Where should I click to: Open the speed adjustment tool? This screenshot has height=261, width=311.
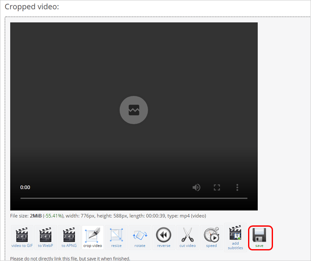pos(211,237)
